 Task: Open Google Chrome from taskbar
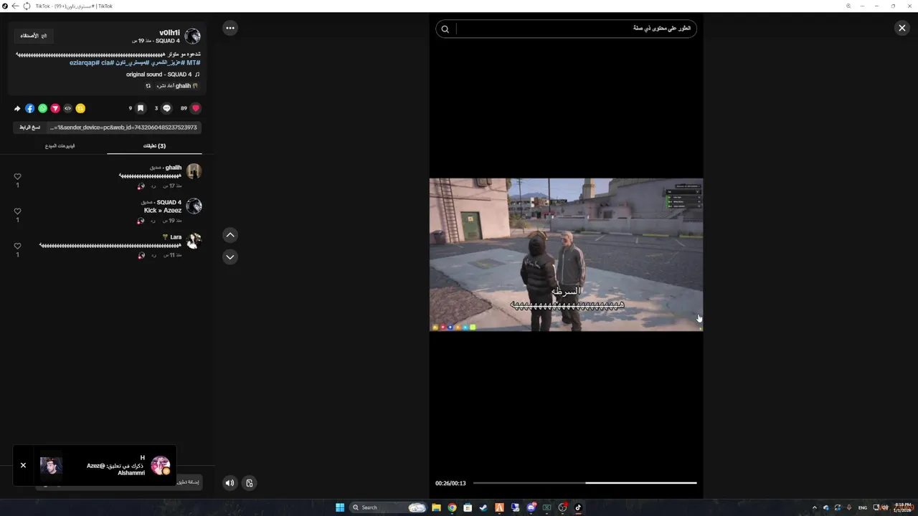[452, 507]
